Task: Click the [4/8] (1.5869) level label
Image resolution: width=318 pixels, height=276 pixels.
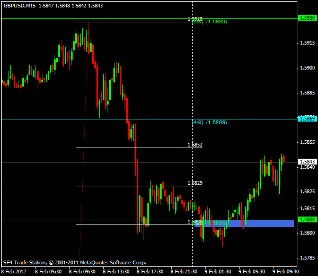Action: click(x=209, y=123)
